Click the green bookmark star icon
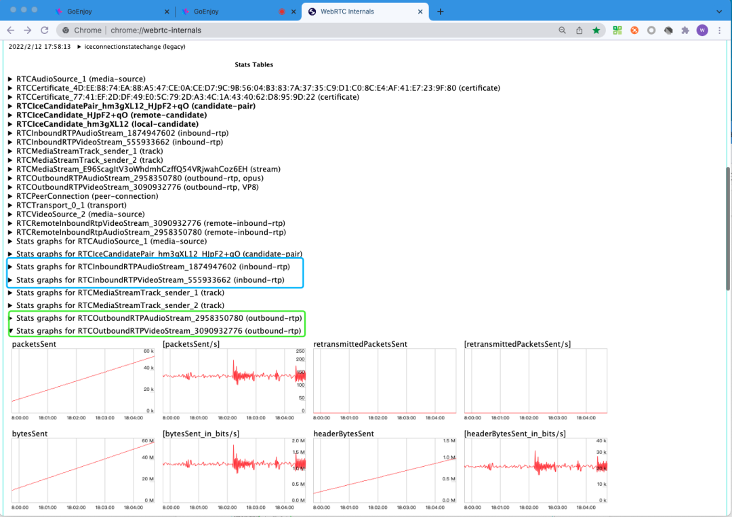Screen dimensions: 732x517 pos(596,31)
